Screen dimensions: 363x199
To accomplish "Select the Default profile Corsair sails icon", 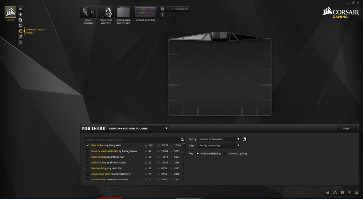I will (10, 12).
